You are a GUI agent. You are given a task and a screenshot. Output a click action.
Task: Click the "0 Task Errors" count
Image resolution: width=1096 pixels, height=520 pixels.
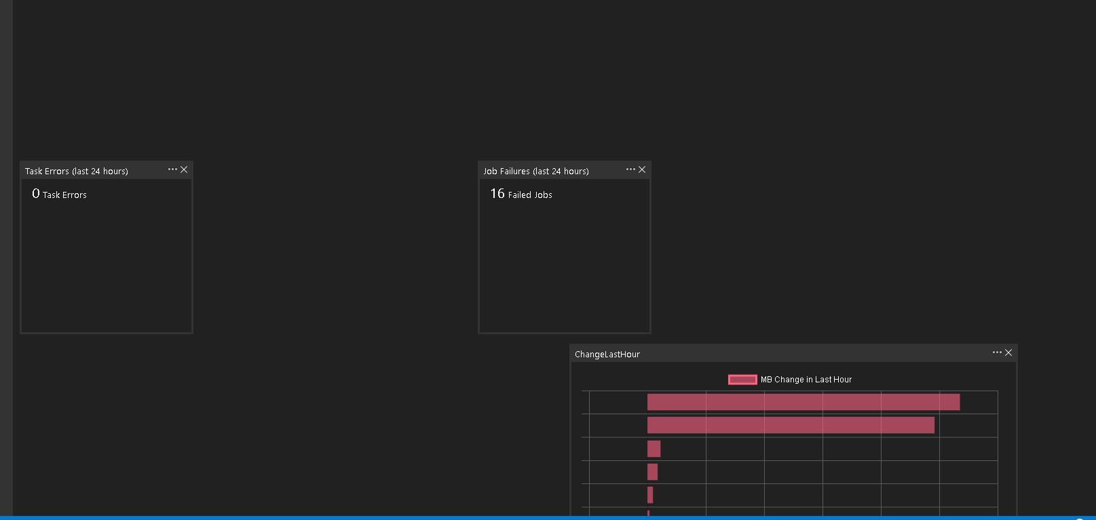point(60,194)
